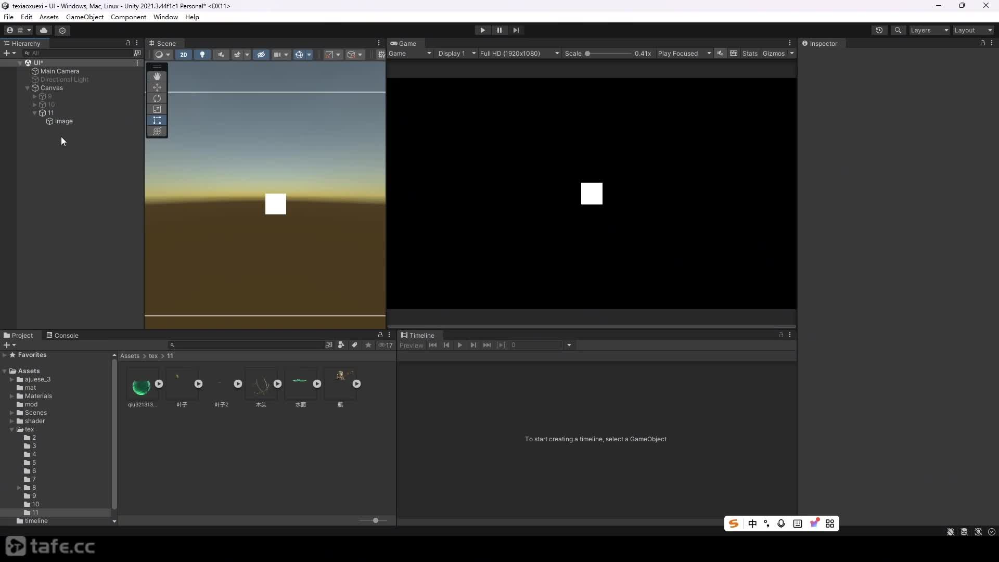Open the Cloud services button
The width and height of the screenshot is (999, 562).
pyautogui.click(x=44, y=30)
